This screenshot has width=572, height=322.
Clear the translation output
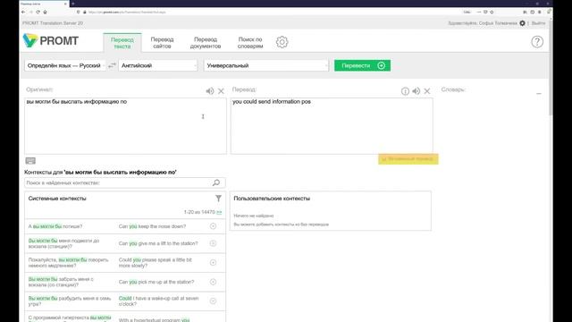(427, 91)
